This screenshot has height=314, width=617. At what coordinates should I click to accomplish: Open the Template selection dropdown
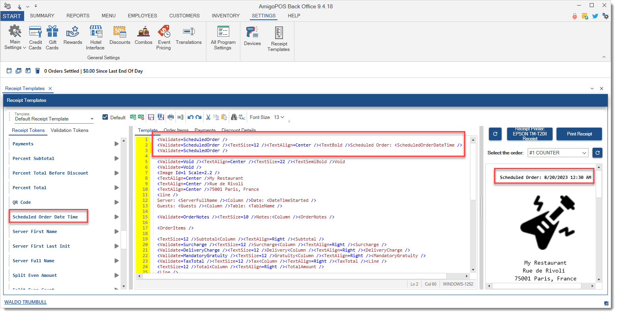92,119
